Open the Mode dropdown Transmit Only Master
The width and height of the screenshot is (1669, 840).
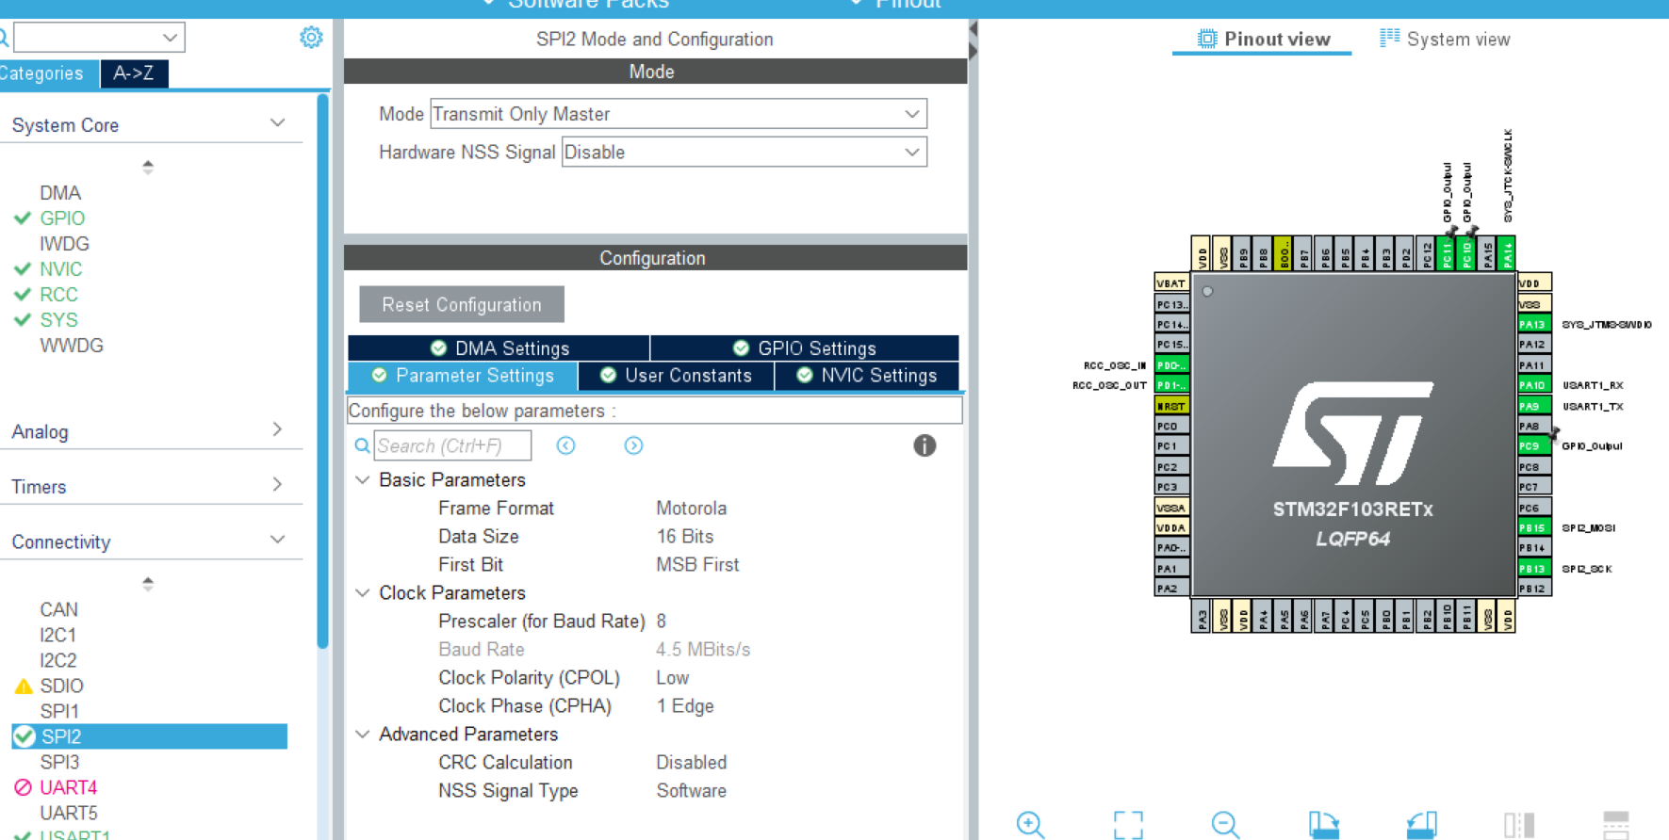tap(679, 114)
